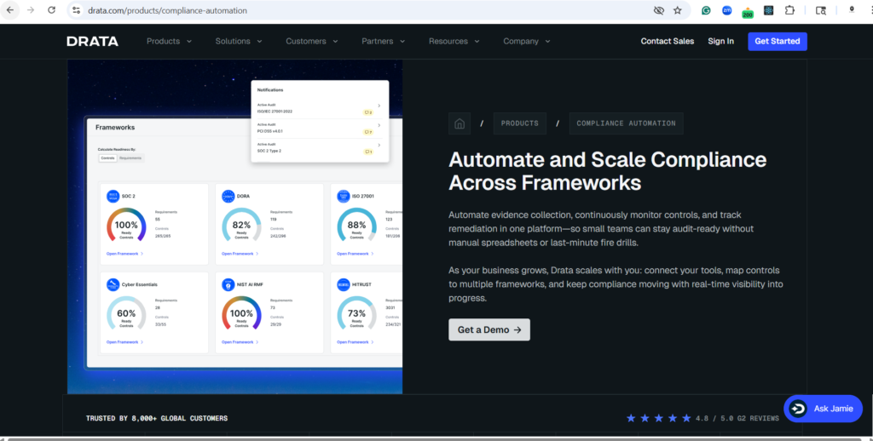Open the Solutions dropdown in navbar

coord(239,41)
